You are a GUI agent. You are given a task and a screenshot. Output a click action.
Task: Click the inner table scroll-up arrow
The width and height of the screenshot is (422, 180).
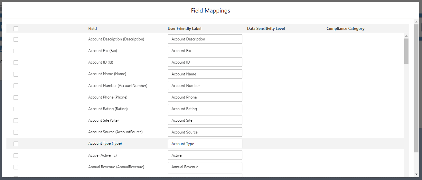[406, 36]
